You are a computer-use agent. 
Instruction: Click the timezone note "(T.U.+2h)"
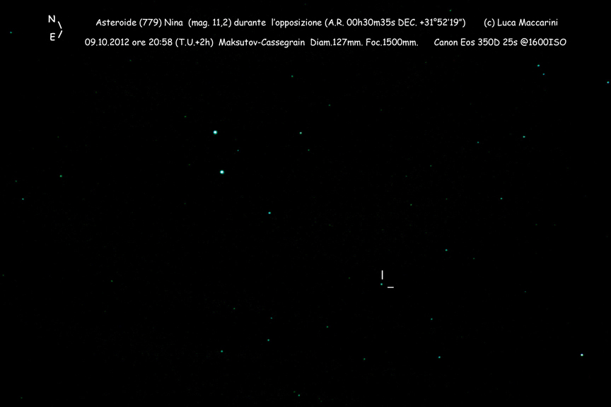194,42
